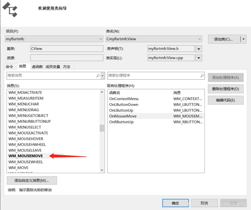
Task: Select WM_MOVE in the message list
Action: pos(18,168)
